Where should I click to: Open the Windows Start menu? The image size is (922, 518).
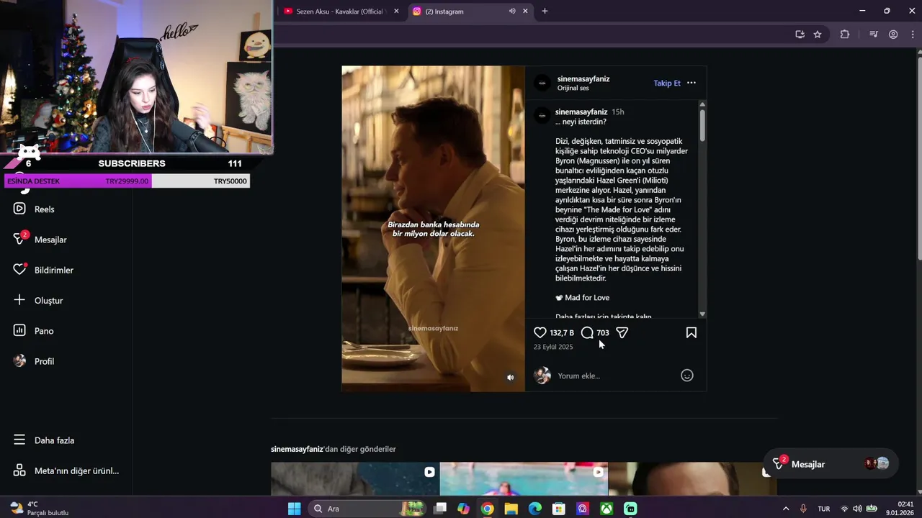(295, 509)
